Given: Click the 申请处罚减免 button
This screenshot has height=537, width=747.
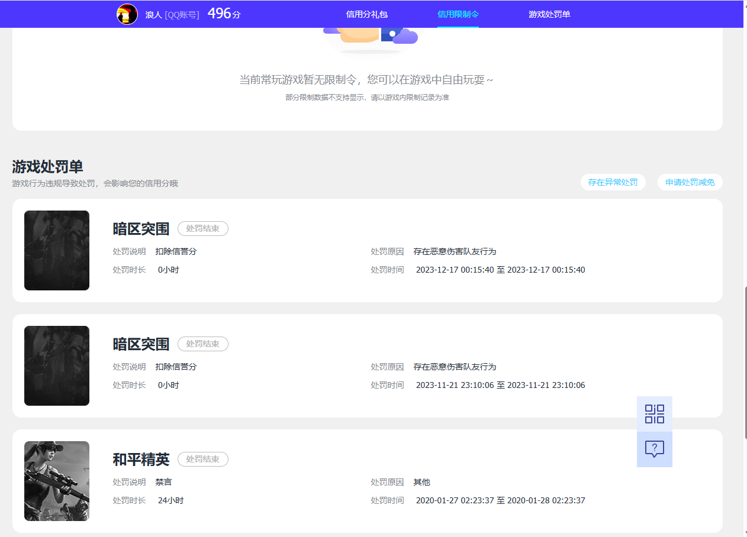Looking at the screenshot, I should coord(690,182).
